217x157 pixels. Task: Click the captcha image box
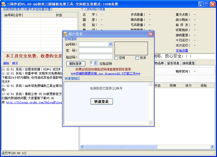pos(131,48)
